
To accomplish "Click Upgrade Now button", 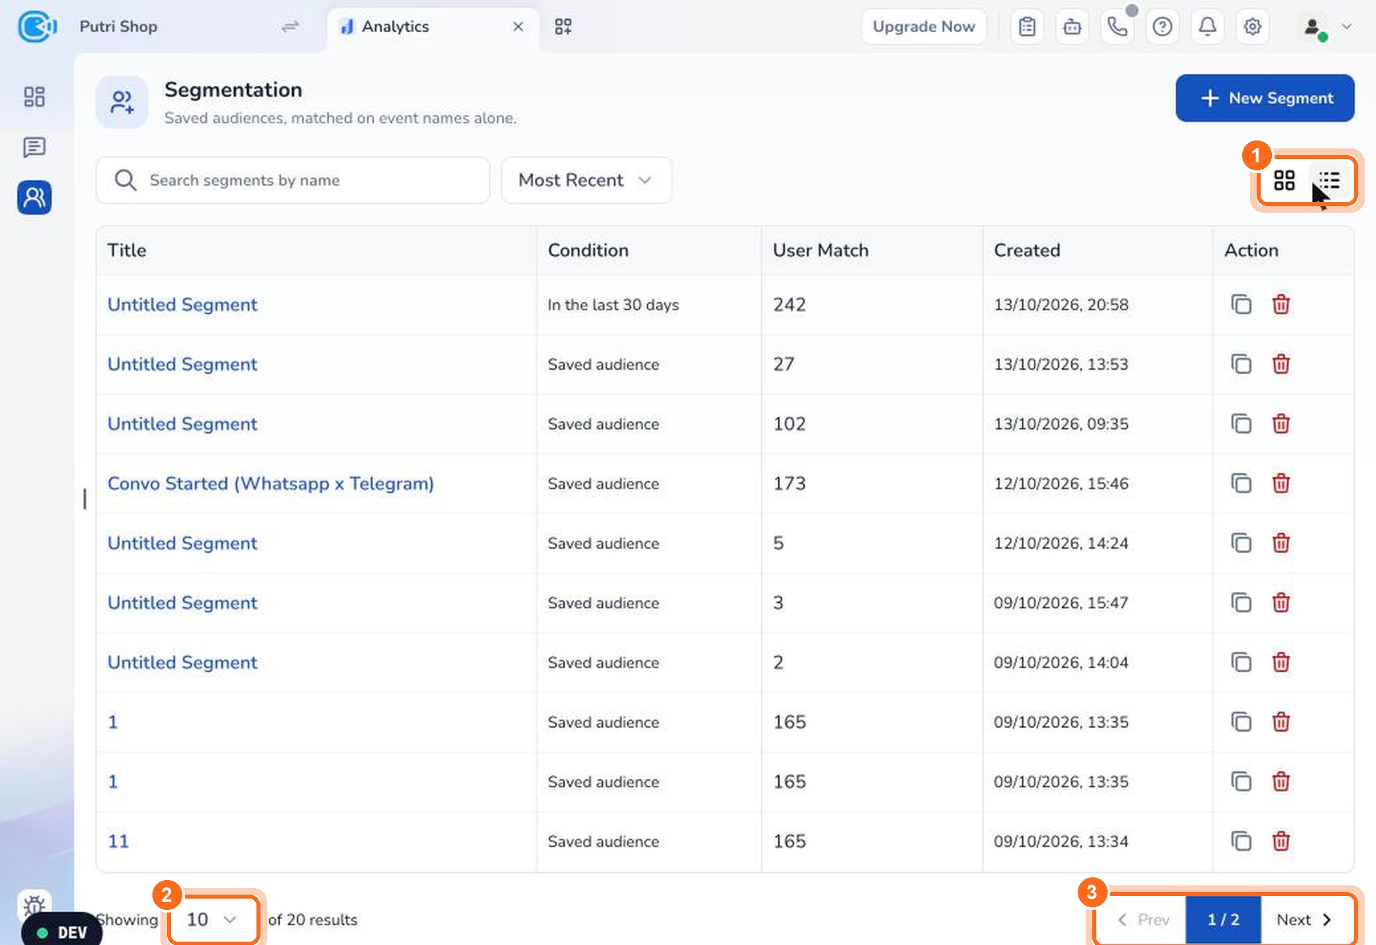I will tap(923, 27).
